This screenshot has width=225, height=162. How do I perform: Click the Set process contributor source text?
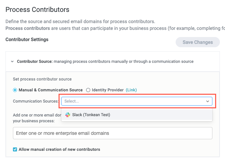pos(42,79)
